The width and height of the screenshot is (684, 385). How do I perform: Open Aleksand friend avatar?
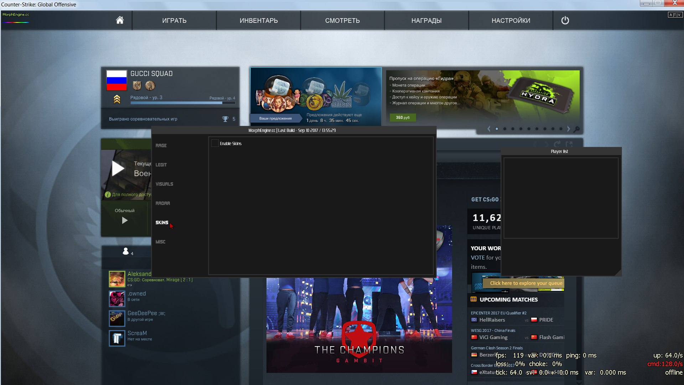[117, 279]
